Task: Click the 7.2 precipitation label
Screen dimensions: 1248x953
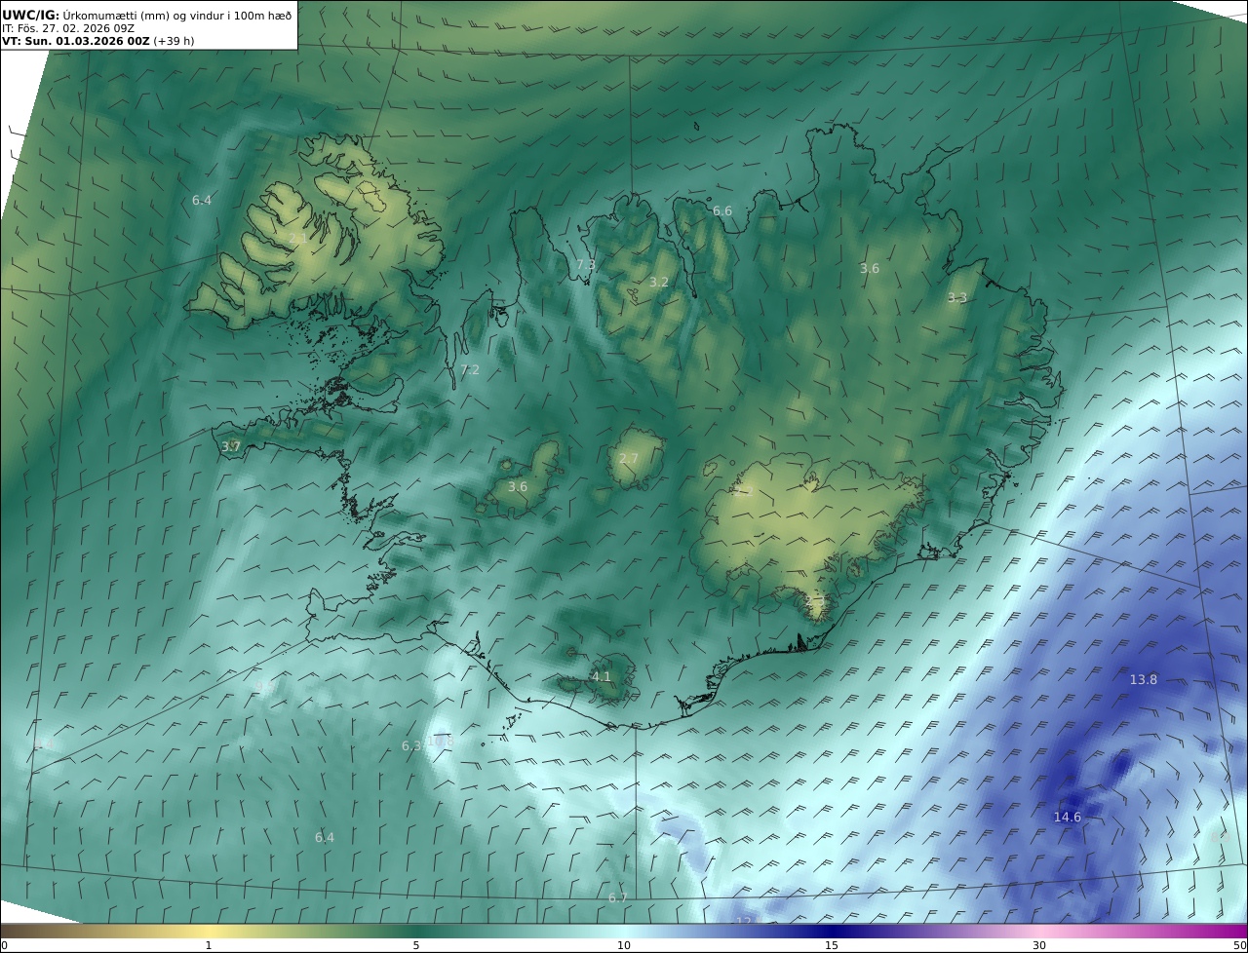Action: 470,369
